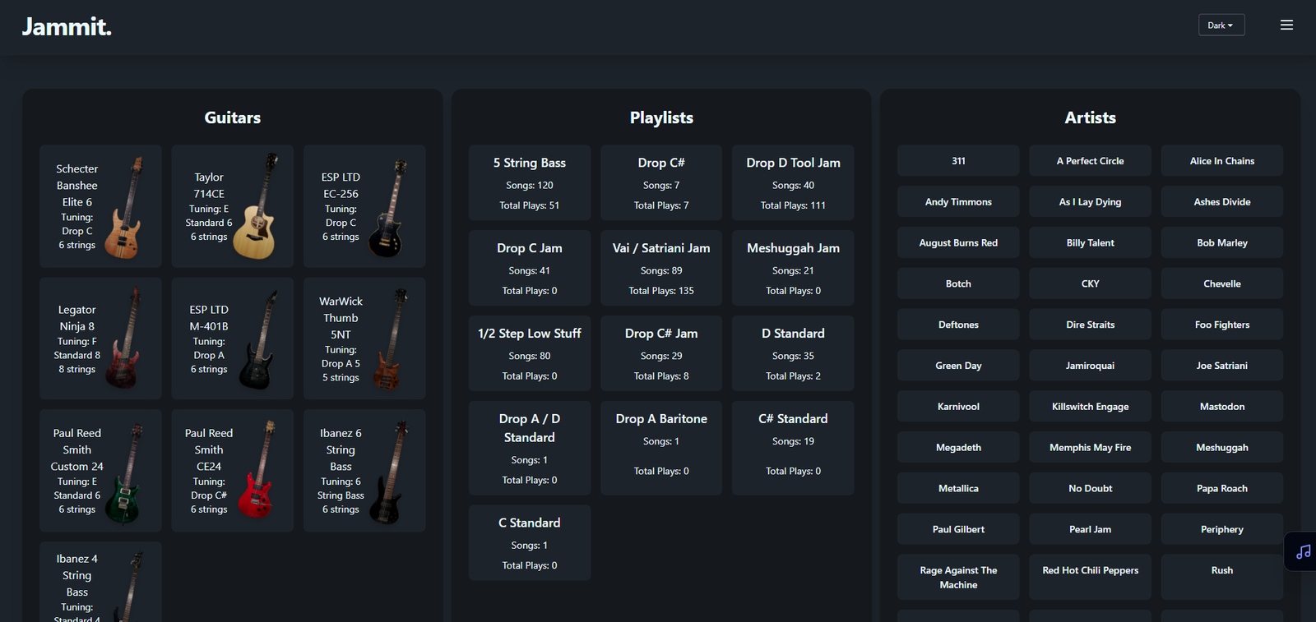Click the Schecter Banshee Elite 6 guitar image
The height and width of the screenshot is (622, 1316).
pos(124,207)
